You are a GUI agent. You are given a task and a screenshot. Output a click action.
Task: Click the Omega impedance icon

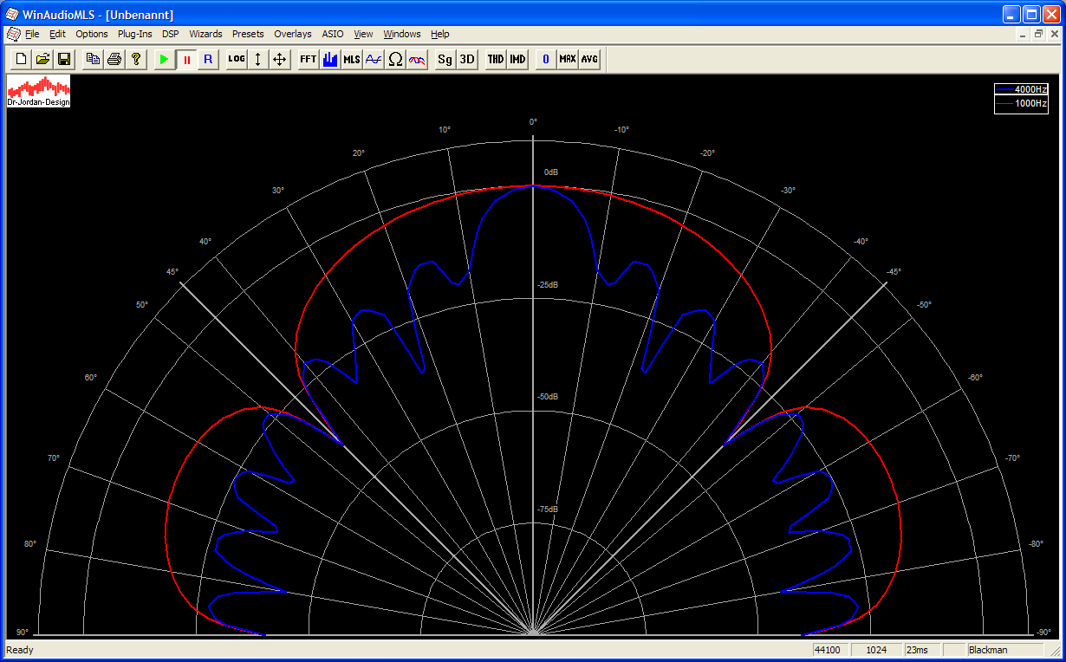(395, 59)
